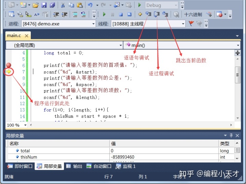Click the editor split handle icon
246x184 pixels.
[237, 53]
